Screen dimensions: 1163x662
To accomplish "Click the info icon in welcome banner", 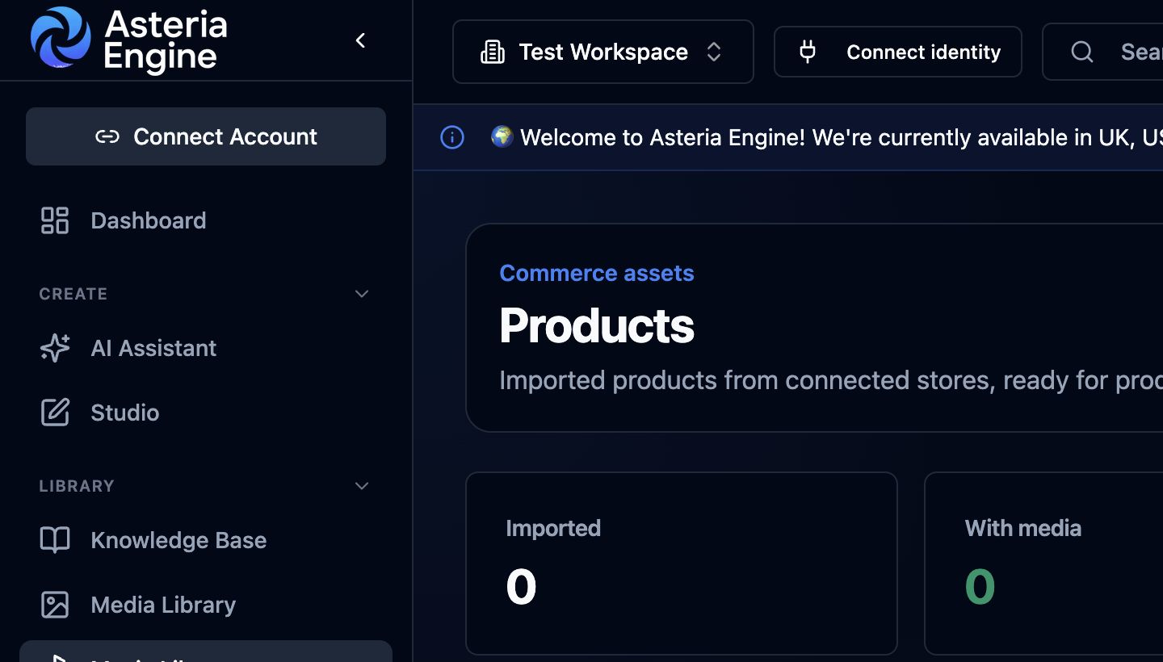I will 452,137.
